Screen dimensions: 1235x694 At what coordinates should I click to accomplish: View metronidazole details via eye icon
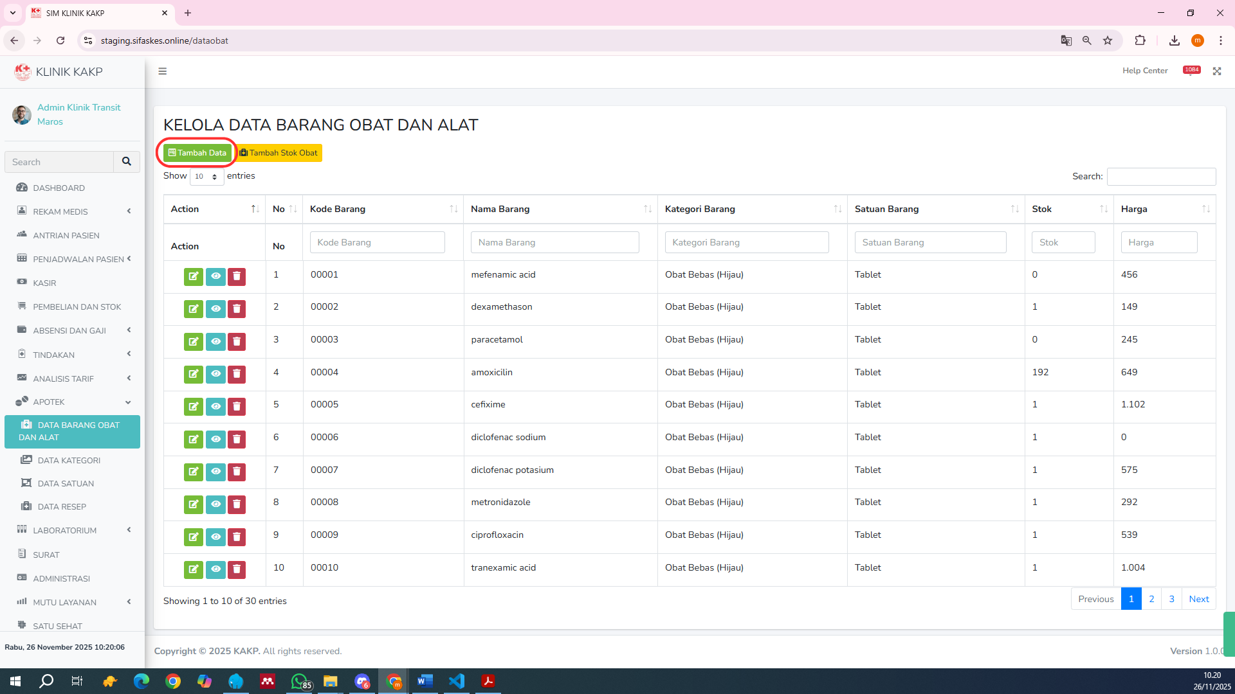(x=215, y=504)
